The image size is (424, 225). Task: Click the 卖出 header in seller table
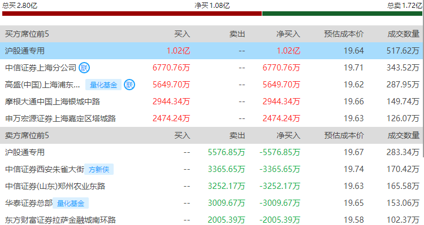(x=237, y=135)
